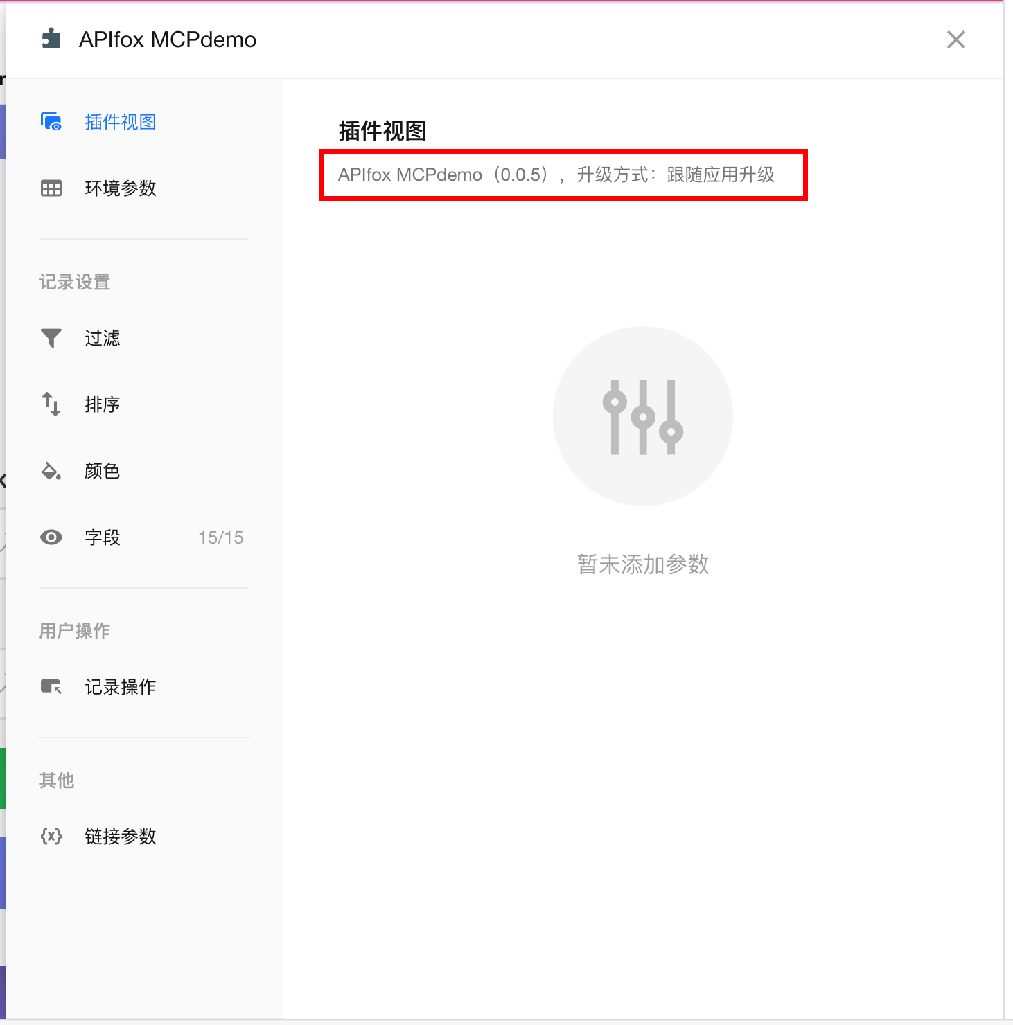Click the puzzle piece icon in header

point(51,39)
